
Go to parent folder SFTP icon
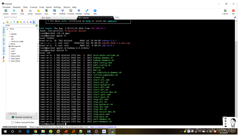(x=8, y=22)
